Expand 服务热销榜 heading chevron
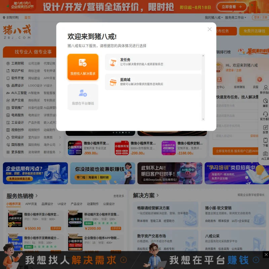269x269 pixels. pyautogui.click(x=37, y=196)
